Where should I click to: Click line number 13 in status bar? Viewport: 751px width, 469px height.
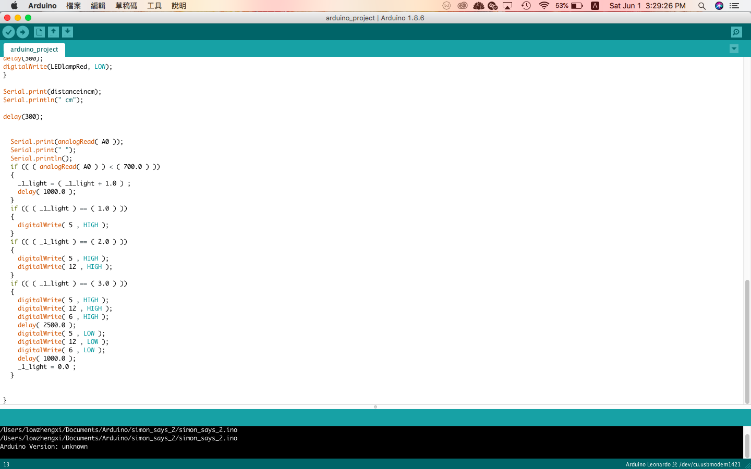pos(6,464)
